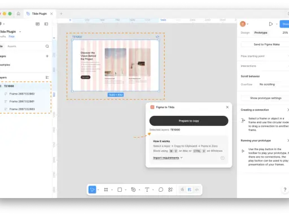The height and width of the screenshot is (216, 289).
Task: Select the Comment tool
Action: point(161,190)
